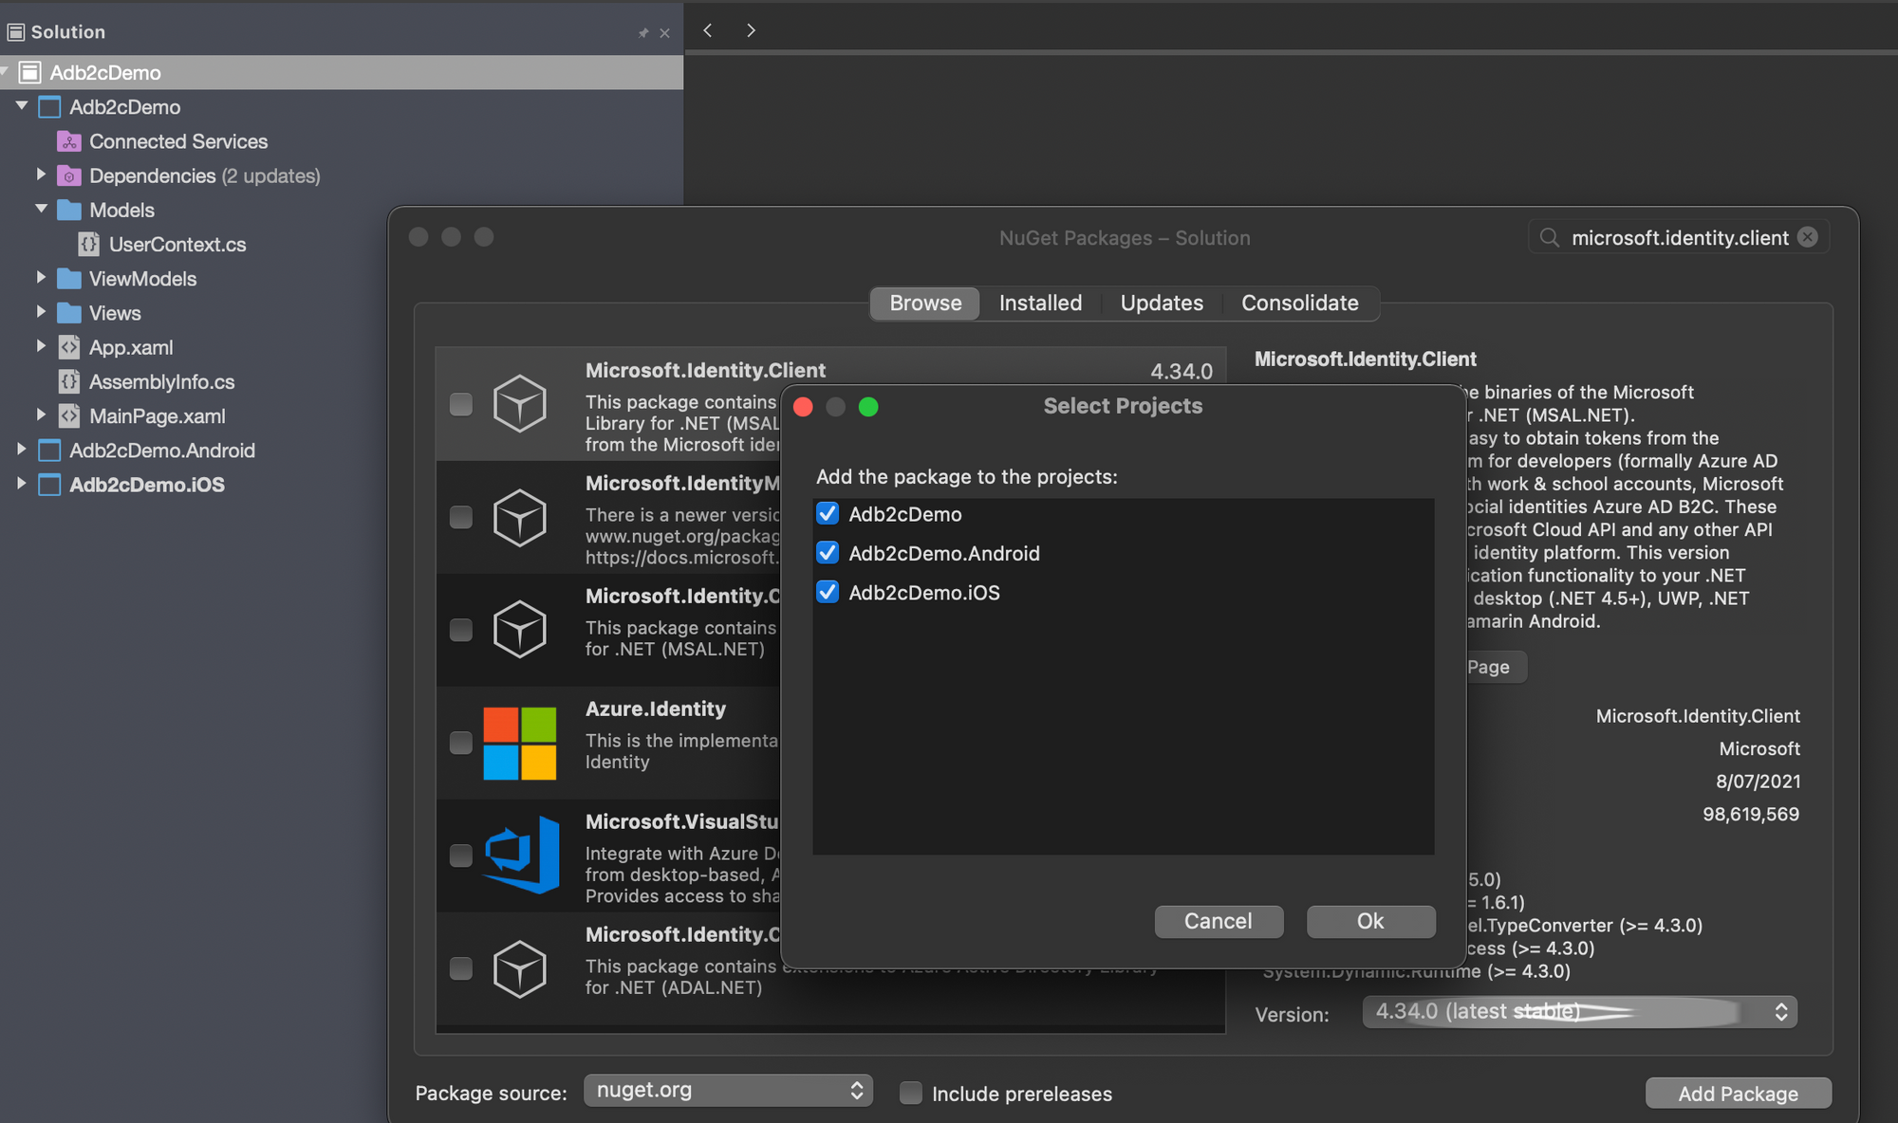Enable Include prereleases checkbox

[911, 1094]
